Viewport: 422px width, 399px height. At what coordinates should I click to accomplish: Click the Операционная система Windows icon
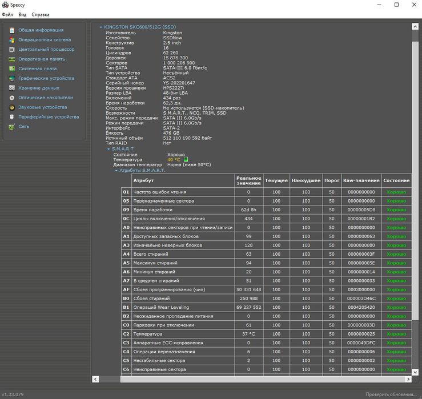pos(12,40)
